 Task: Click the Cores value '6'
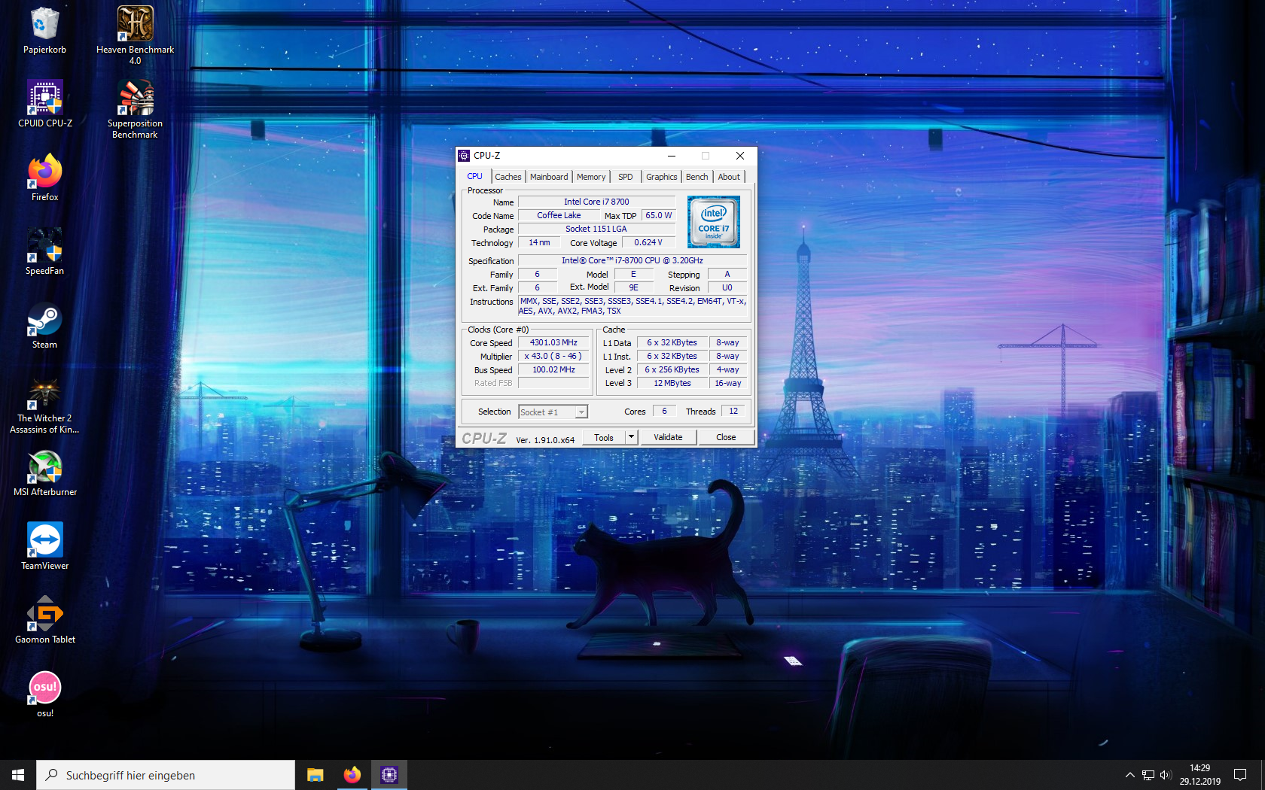664,411
